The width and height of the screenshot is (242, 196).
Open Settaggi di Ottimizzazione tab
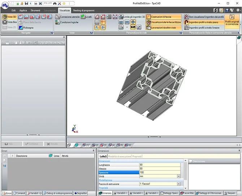209,193
